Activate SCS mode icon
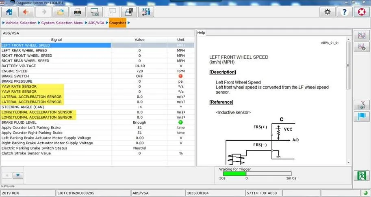Image resolution: width=371 pixels, height=197 pixels. 146,12
